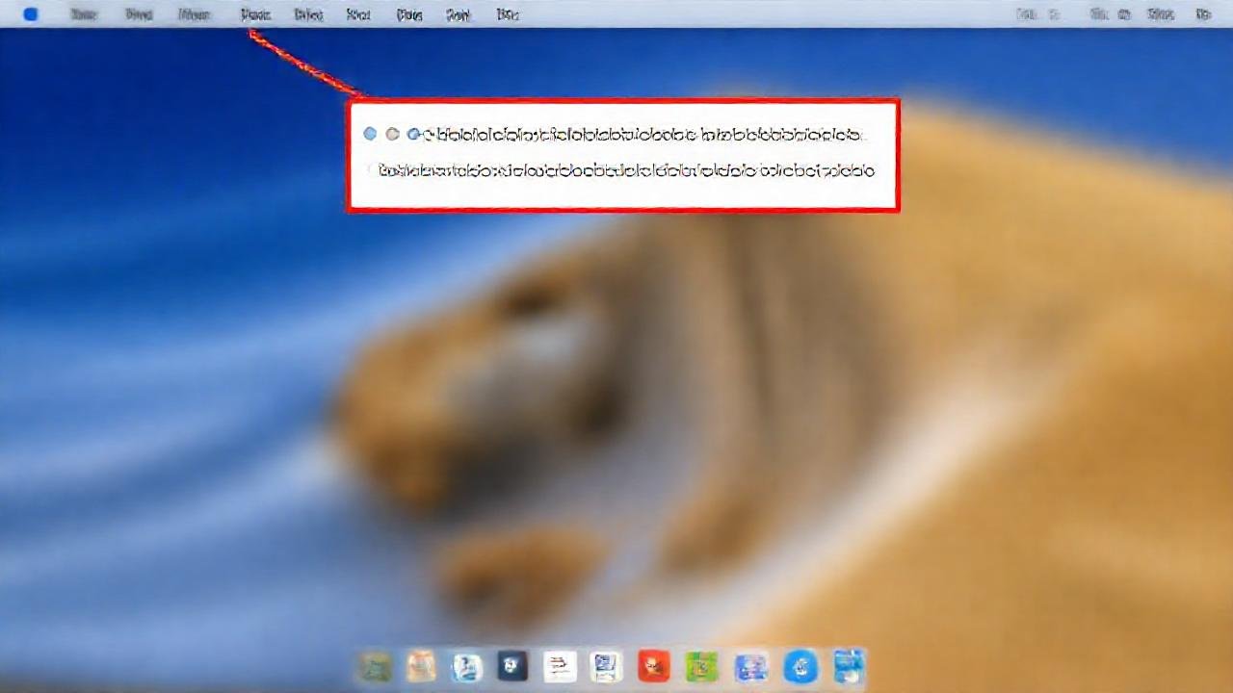Open the white document-with-pen app in the Dock

(x=560, y=666)
